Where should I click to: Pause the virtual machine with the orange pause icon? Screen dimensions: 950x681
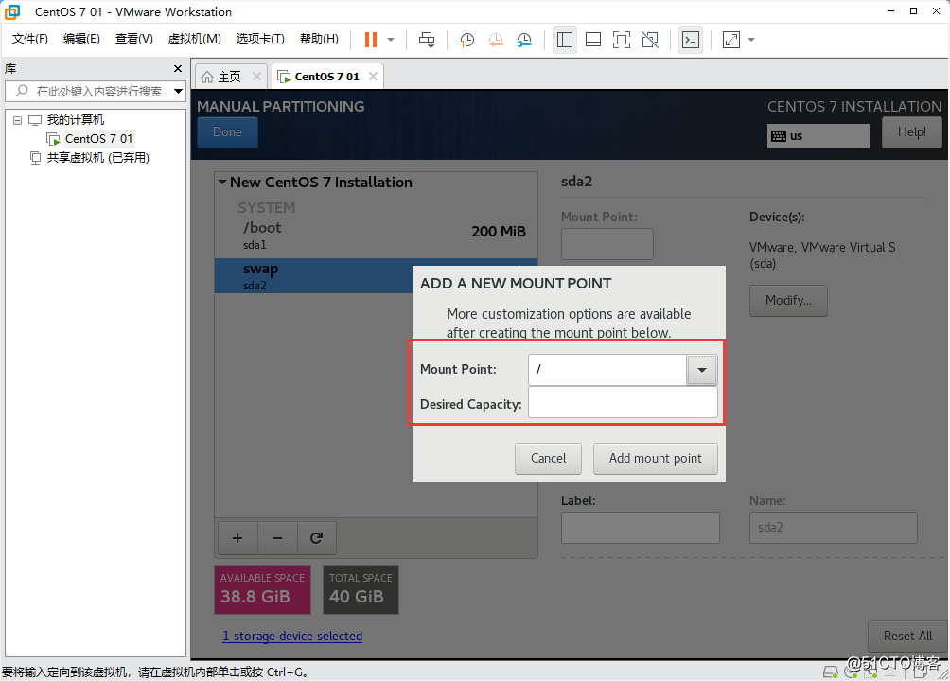[371, 40]
